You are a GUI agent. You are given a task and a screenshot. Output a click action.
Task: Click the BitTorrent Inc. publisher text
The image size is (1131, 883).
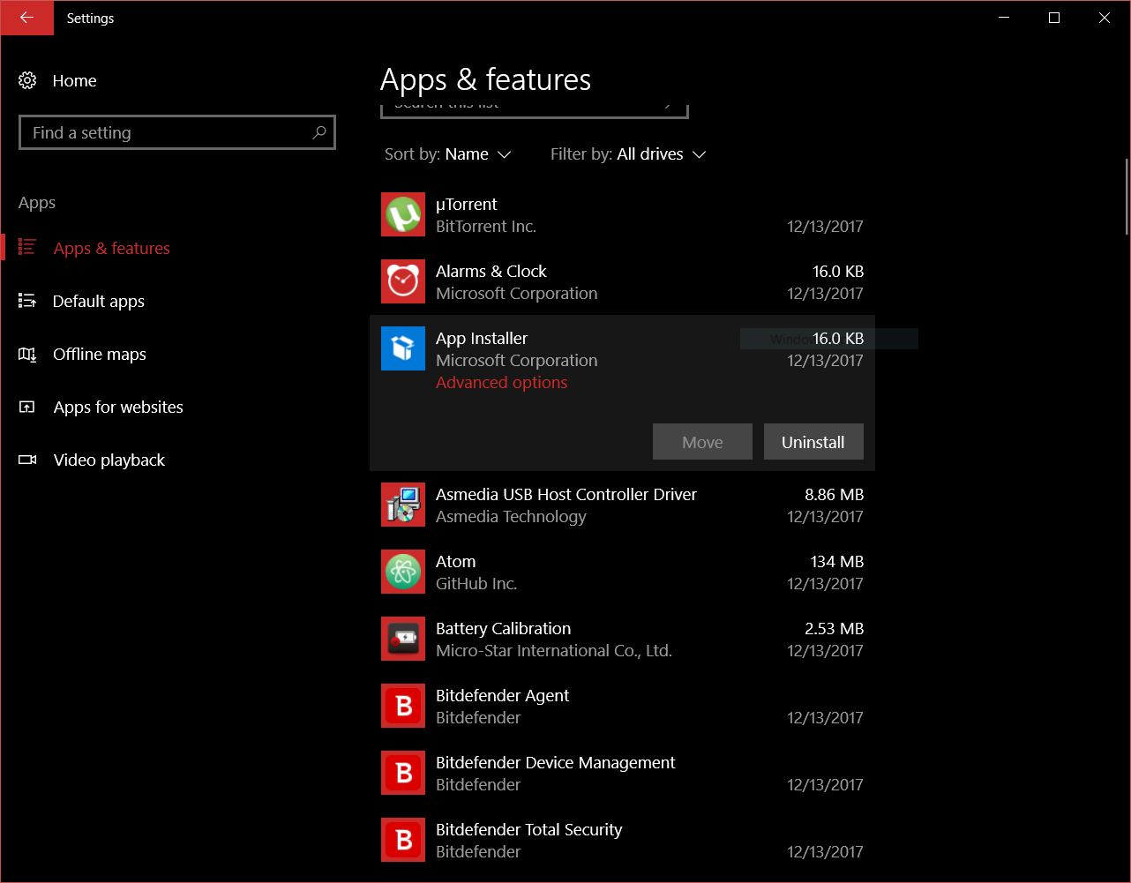[486, 227]
